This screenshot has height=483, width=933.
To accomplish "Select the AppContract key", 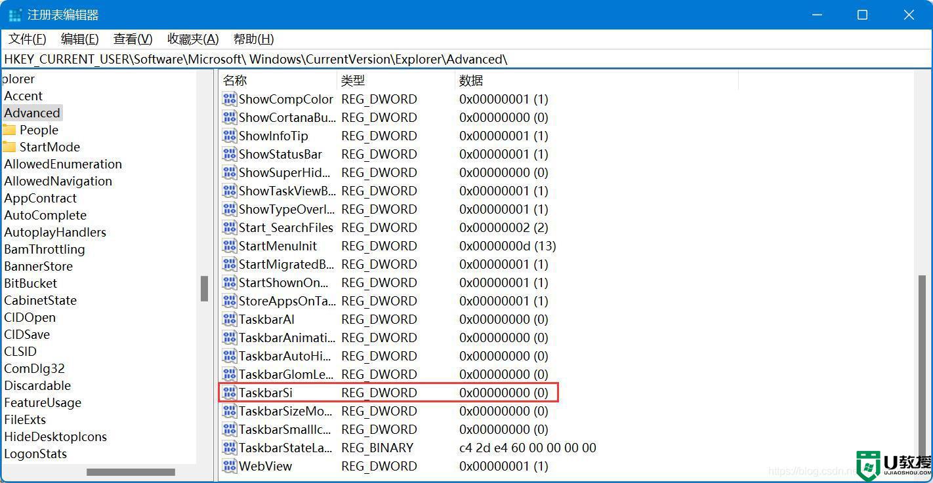I will click(x=41, y=198).
